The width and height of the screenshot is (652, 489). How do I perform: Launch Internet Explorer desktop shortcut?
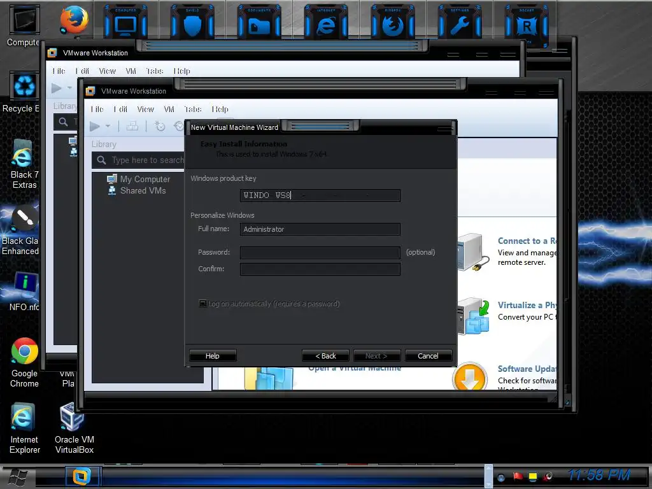(25, 429)
